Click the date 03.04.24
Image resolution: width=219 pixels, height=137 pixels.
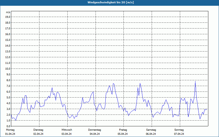(x=67, y=134)
